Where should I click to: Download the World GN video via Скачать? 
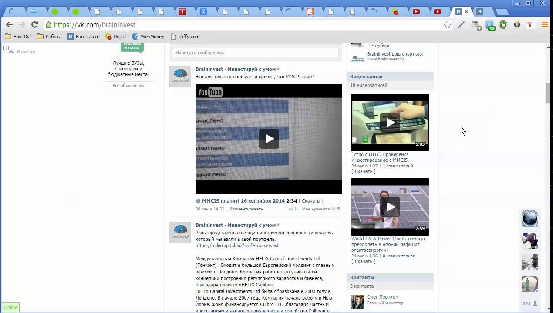click(363, 261)
